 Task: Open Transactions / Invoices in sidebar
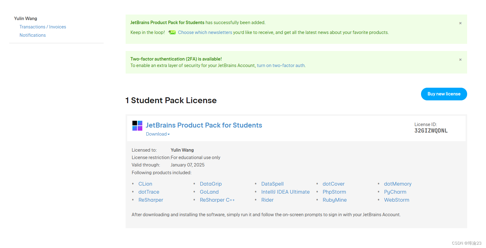click(43, 27)
